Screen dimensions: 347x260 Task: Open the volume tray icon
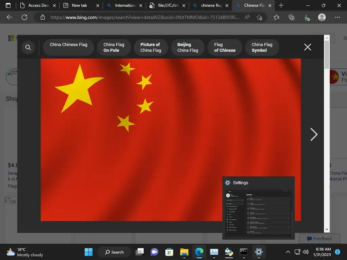pyautogui.click(x=306, y=252)
